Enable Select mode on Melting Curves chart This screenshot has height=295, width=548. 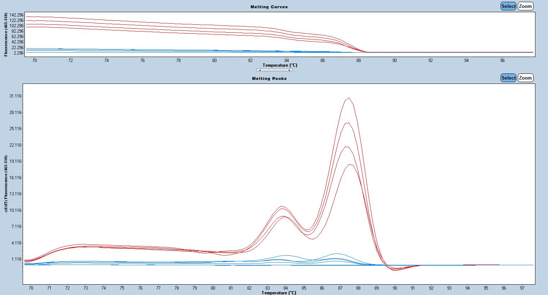tap(508, 6)
